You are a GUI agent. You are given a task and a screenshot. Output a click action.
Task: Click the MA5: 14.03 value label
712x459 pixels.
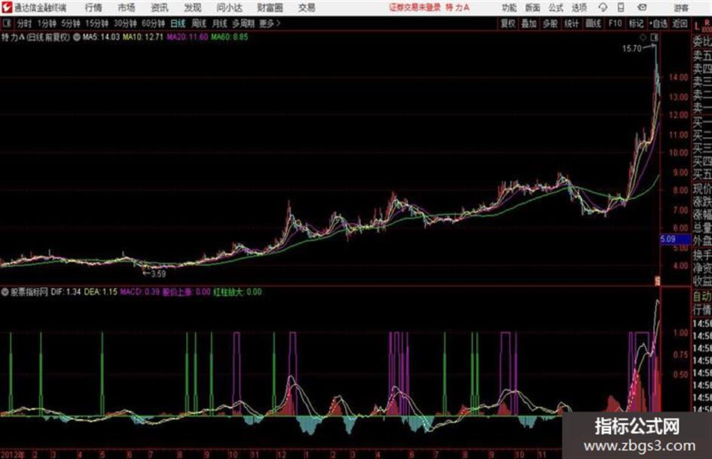(x=101, y=37)
